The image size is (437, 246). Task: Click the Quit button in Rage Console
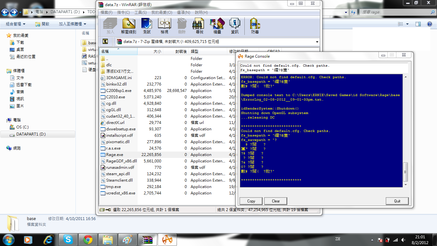(x=397, y=201)
